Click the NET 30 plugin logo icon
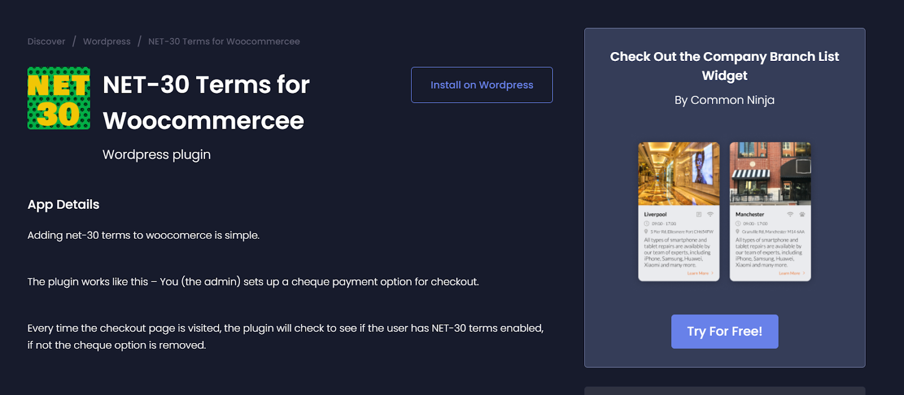The width and height of the screenshot is (904, 395). 59,98
